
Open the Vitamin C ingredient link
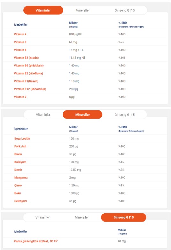20,42
